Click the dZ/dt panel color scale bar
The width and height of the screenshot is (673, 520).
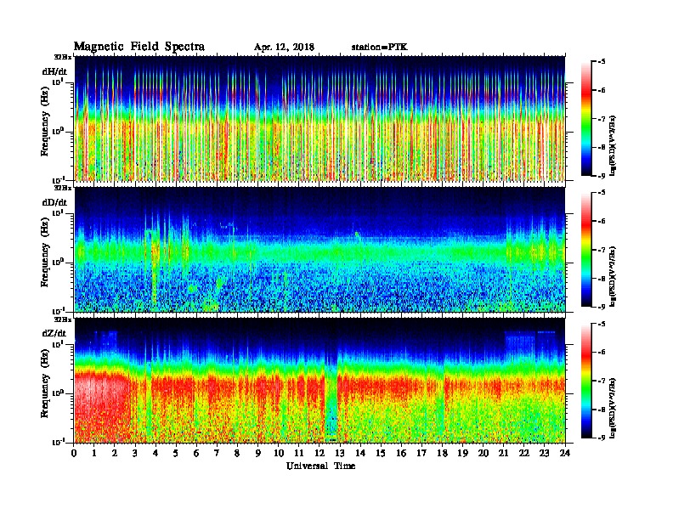coord(586,381)
